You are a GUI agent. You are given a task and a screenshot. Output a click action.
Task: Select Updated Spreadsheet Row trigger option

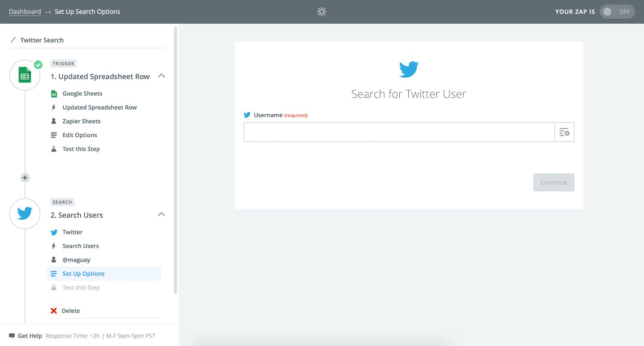(x=100, y=107)
